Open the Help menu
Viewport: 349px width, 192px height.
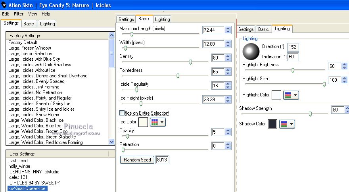(46, 14)
